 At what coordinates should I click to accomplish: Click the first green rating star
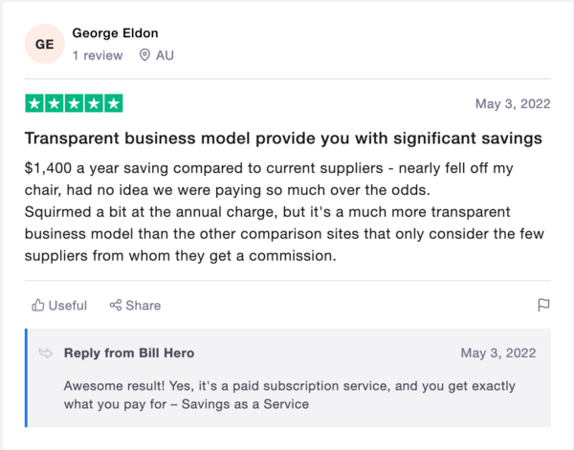click(x=35, y=103)
